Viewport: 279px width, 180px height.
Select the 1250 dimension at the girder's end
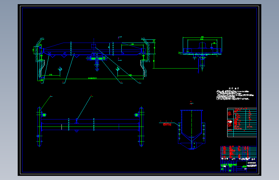click(132, 44)
